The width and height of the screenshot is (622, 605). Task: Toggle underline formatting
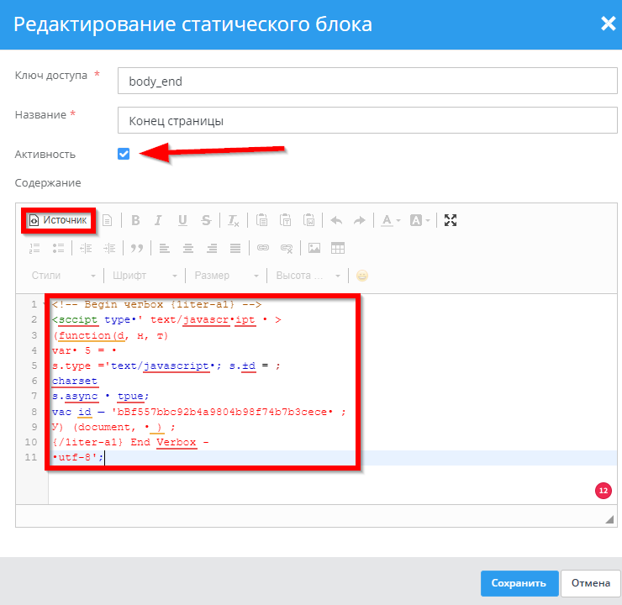click(x=182, y=220)
